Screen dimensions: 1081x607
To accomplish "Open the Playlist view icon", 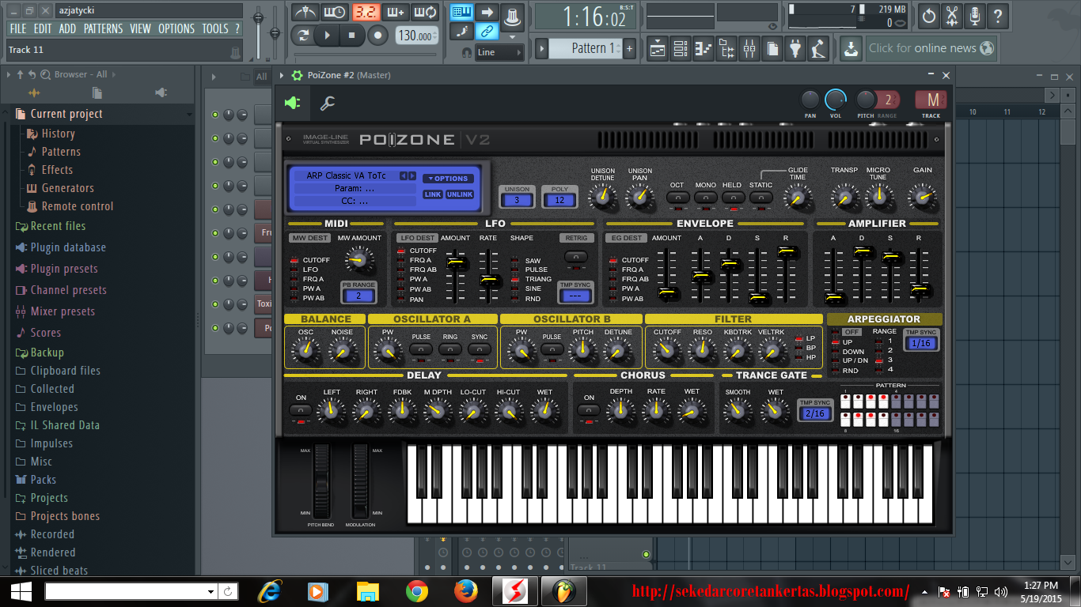I will (657, 48).
